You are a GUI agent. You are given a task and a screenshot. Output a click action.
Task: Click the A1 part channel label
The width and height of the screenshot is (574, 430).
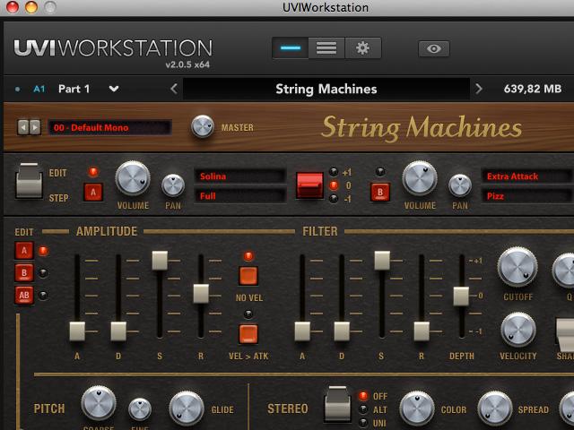click(39, 89)
